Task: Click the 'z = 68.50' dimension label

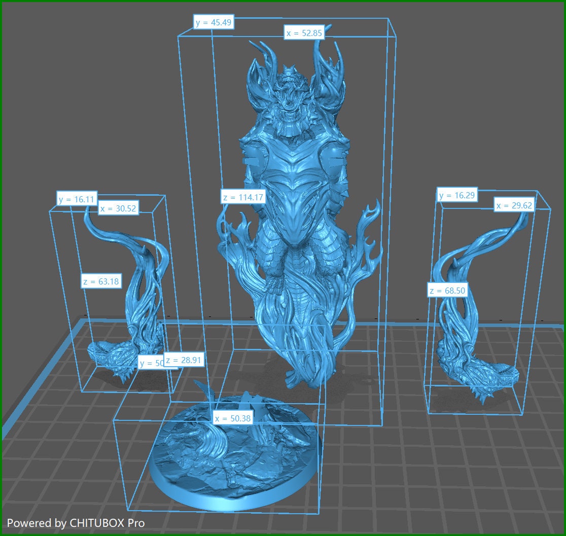Action: tap(448, 290)
